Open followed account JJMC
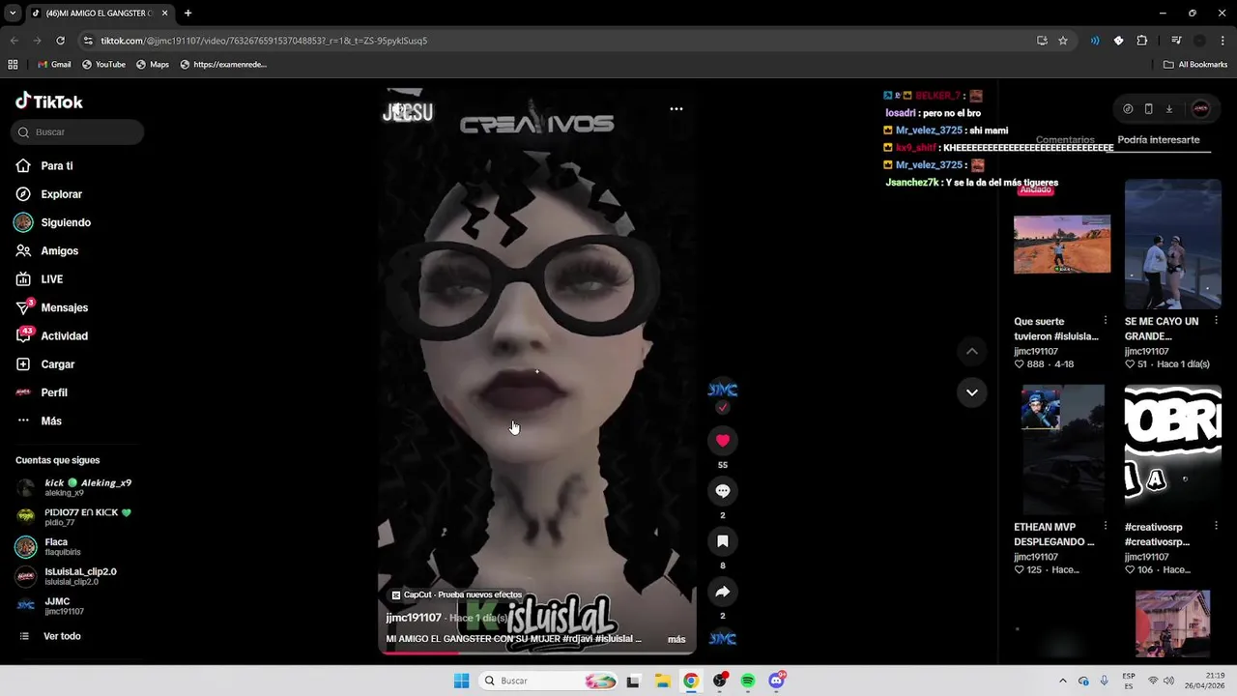Viewport: 1237px width, 696px height. click(x=50, y=606)
